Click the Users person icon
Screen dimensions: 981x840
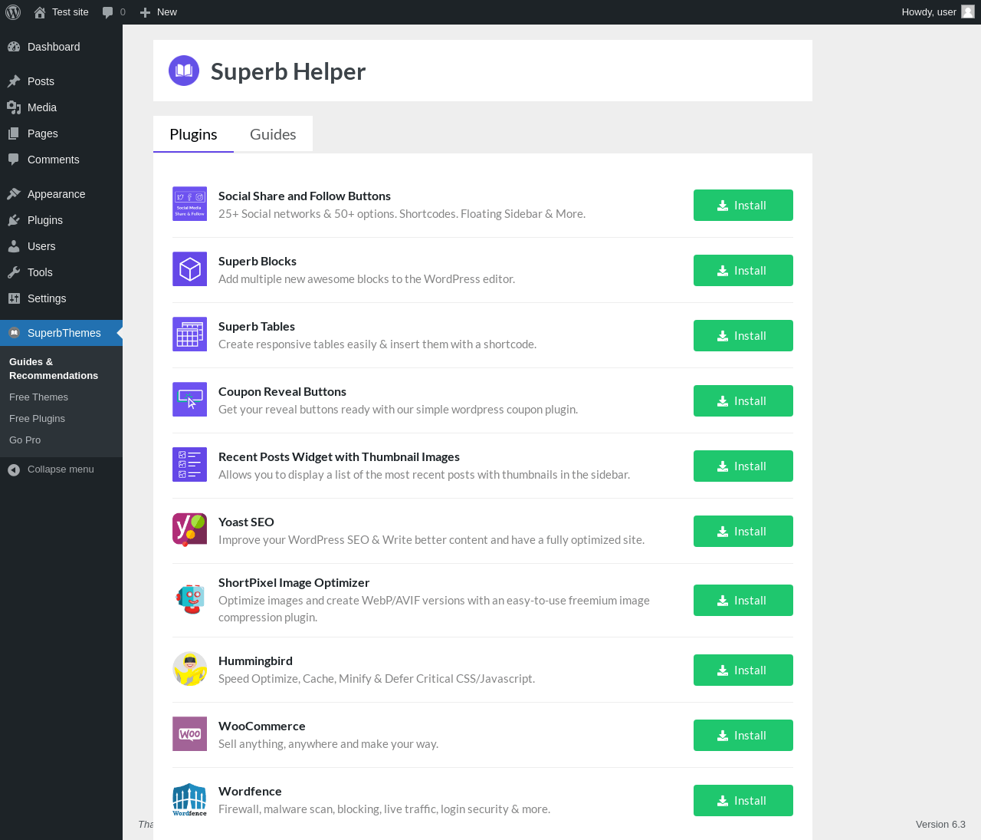click(14, 246)
